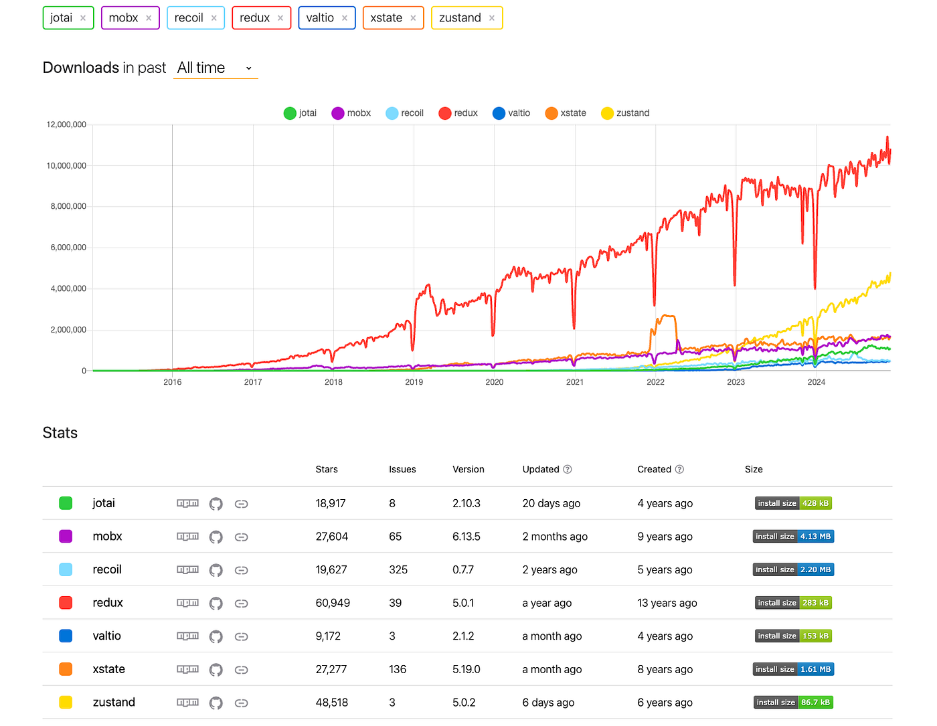
Task: Toggle mobx series in chart legend
Action: (351, 113)
